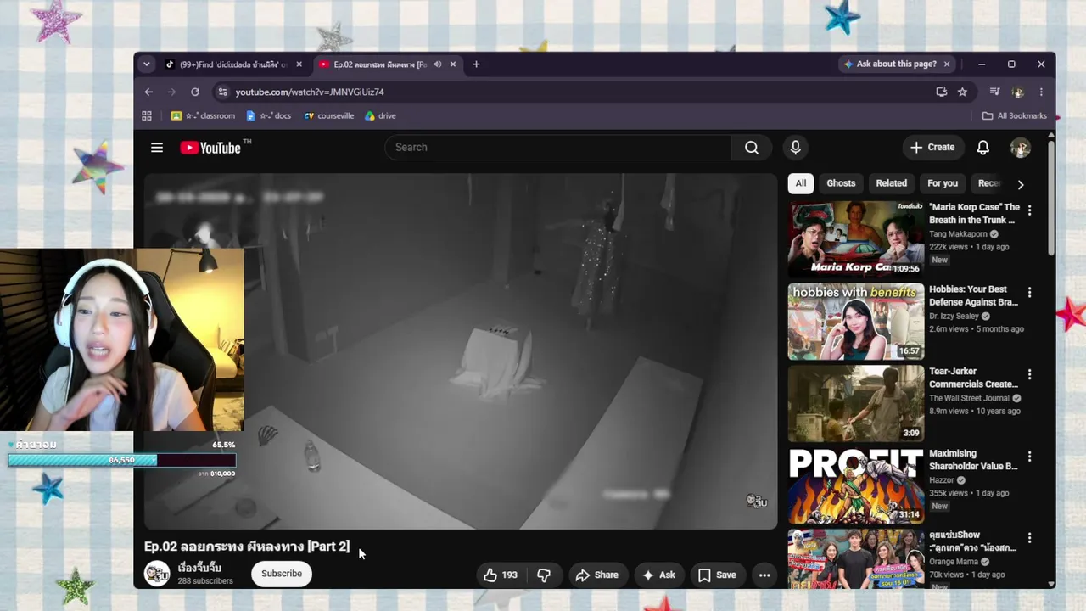Open the channel avatar beside the 288 subscribers count
1086x611 pixels.
tap(157, 574)
